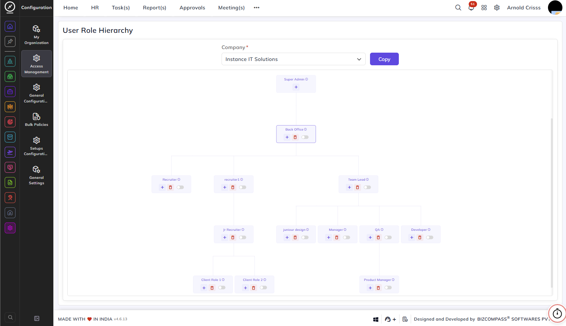Toggle the juniour design role switch
The height and width of the screenshot is (326, 566).
pos(305,237)
